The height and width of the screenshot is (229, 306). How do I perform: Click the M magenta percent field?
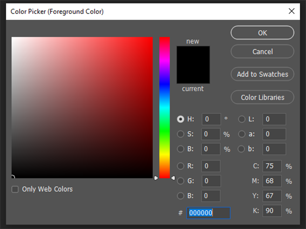(272, 181)
